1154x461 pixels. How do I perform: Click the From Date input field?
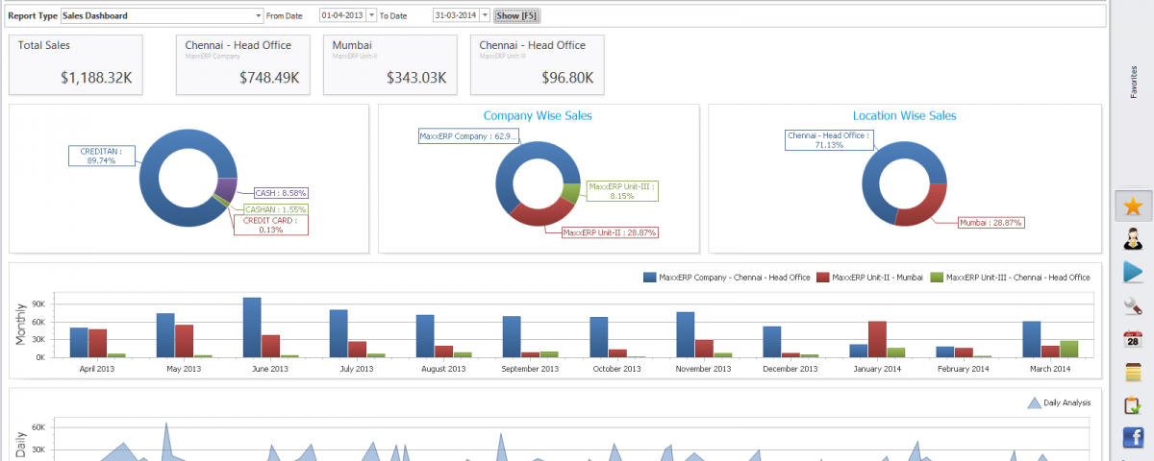[342, 15]
